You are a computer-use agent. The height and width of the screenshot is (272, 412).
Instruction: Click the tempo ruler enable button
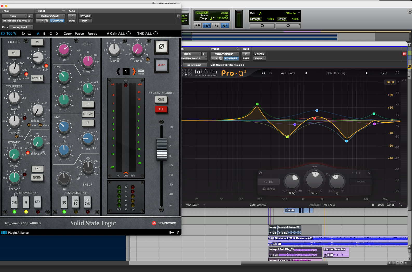tap(225, 25)
